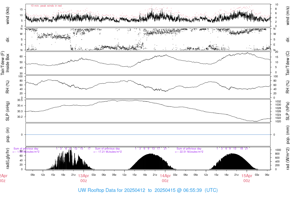Click the 'SLP (inHg)' axis label
The width and height of the screenshot is (296, 202).
(x=8, y=111)
